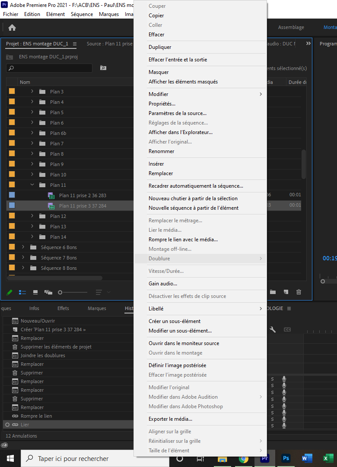Open the Effets panel tab
Screen dimensions: 337x467
(63, 308)
